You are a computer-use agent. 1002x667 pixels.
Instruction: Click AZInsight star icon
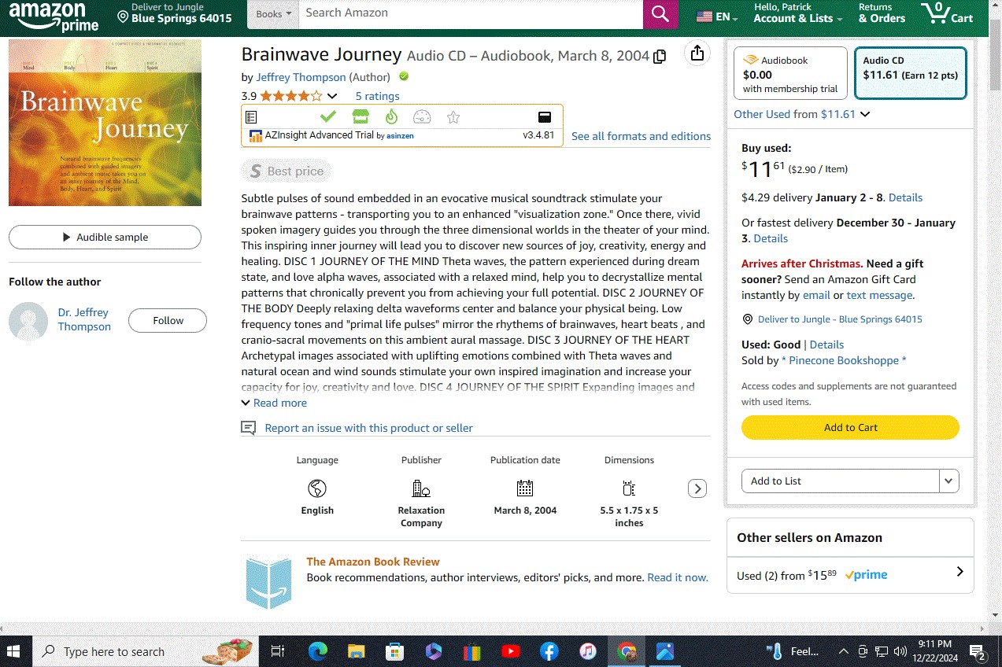[453, 117]
